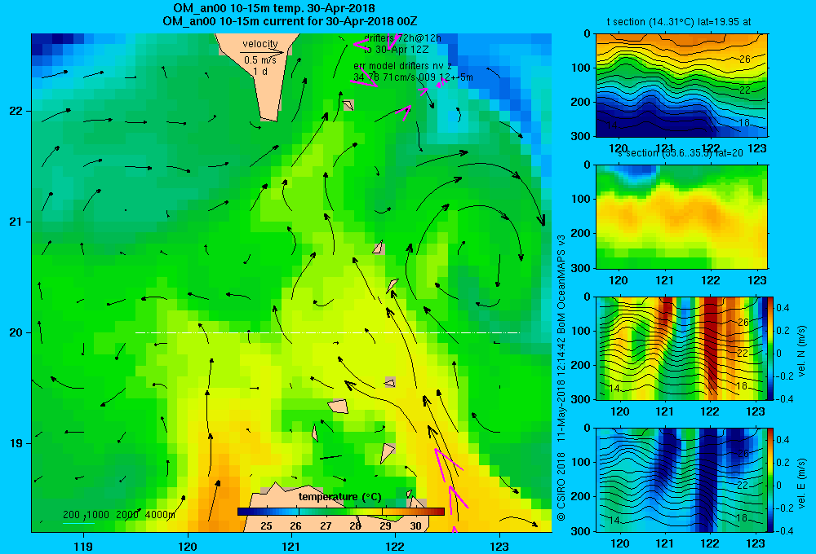Open the salinity section panel
Screen dimensions: 816x554
(681, 217)
